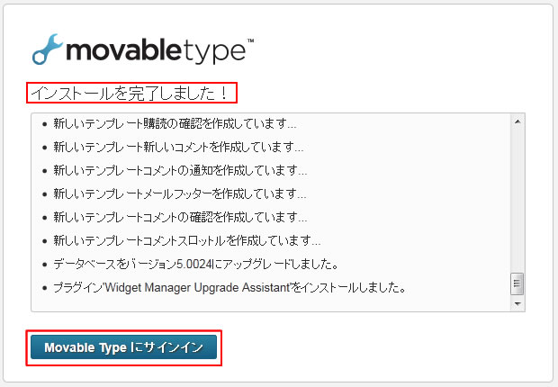Image resolution: width=558 pixels, height=387 pixels.
Task: Select log line コメントの通知を作成しています
Action: 180,170
